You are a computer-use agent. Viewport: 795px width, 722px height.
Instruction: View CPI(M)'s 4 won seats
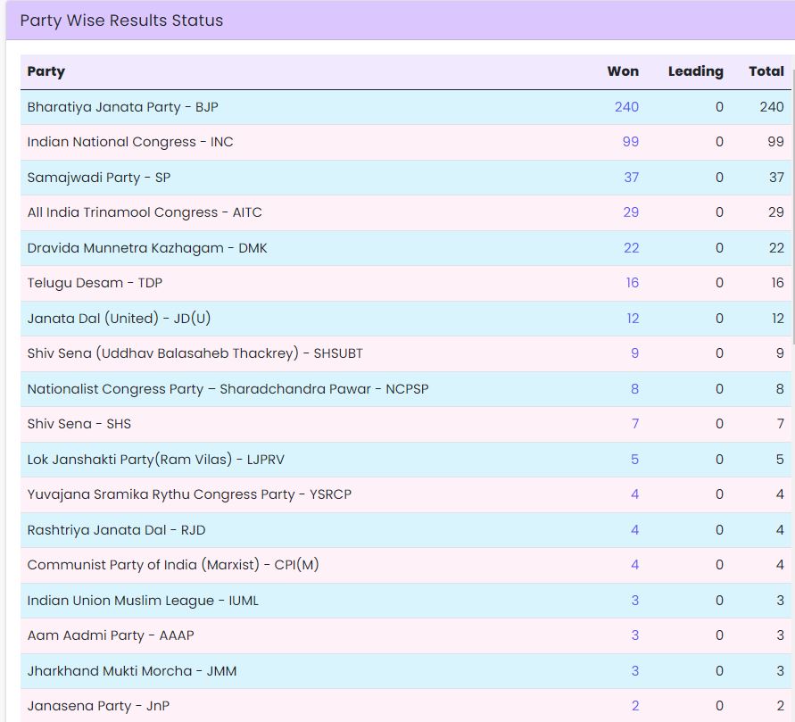pos(634,565)
